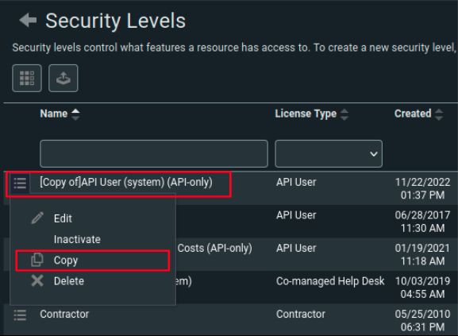The width and height of the screenshot is (458, 336).
Task: Choose Delete in the context menu
Action: tap(69, 281)
